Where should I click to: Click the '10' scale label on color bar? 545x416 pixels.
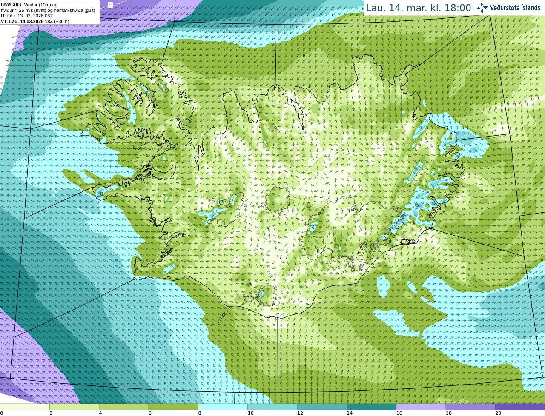[x=250, y=413]
